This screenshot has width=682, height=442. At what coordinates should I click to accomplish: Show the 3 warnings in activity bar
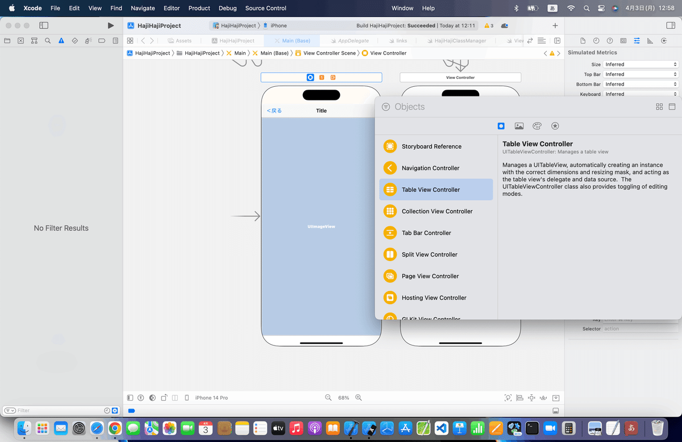tap(489, 26)
